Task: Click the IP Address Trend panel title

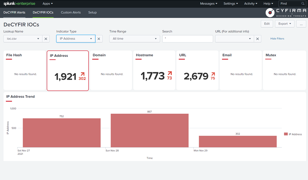Action: [x=21, y=97]
